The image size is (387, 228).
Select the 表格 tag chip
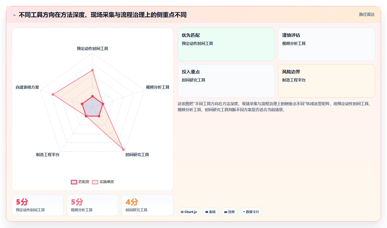(210, 212)
